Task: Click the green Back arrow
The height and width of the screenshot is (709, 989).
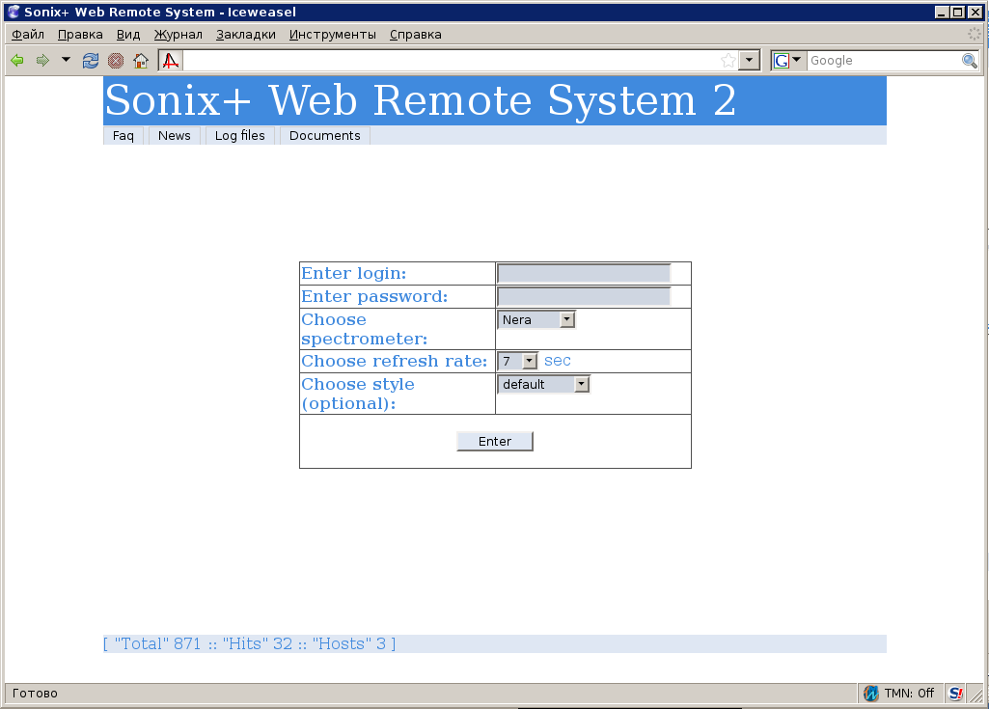Action: pyautogui.click(x=16, y=61)
